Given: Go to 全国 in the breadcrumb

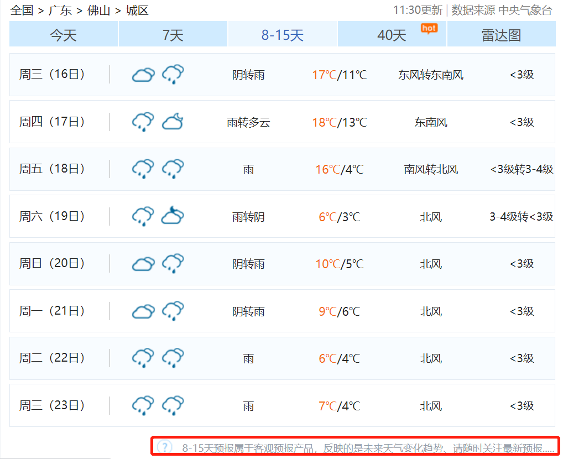Looking at the screenshot, I should coord(22,10).
